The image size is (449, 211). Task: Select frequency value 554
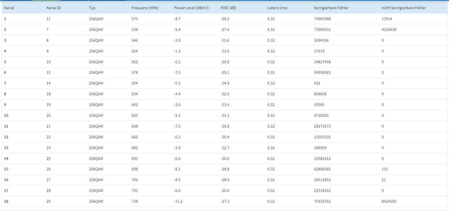[x=135, y=51]
